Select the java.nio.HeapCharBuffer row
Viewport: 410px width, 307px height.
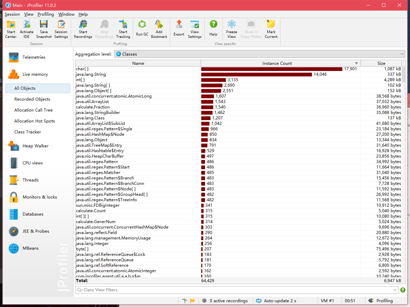(238, 156)
